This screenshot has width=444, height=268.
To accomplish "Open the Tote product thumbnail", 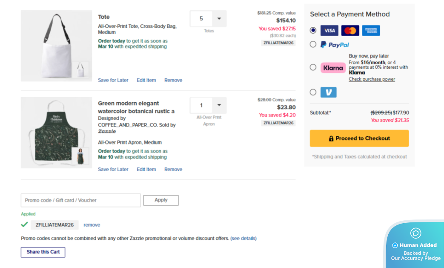I will (x=56, y=46).
